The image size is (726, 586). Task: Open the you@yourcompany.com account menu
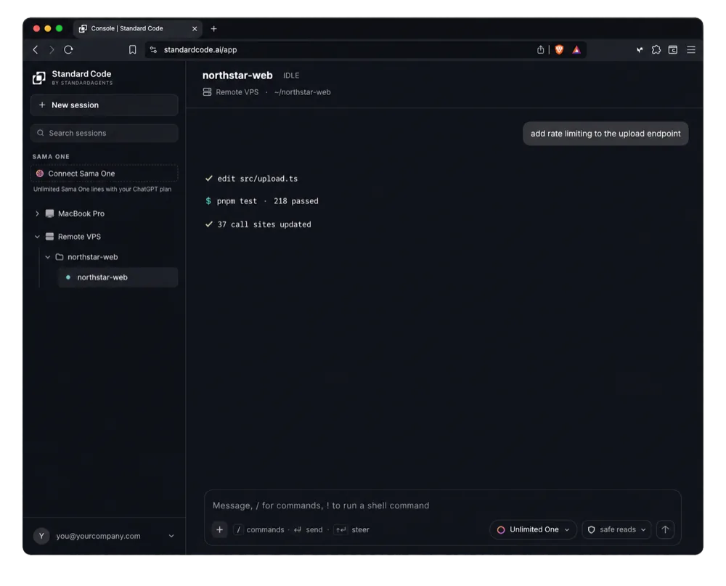pyautogui.click(x=104, y=536)
